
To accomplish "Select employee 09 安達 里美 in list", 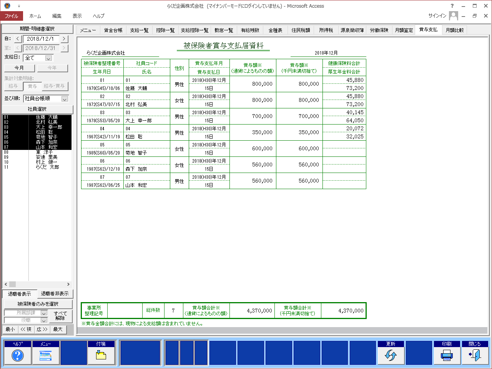I will (37, 157).
